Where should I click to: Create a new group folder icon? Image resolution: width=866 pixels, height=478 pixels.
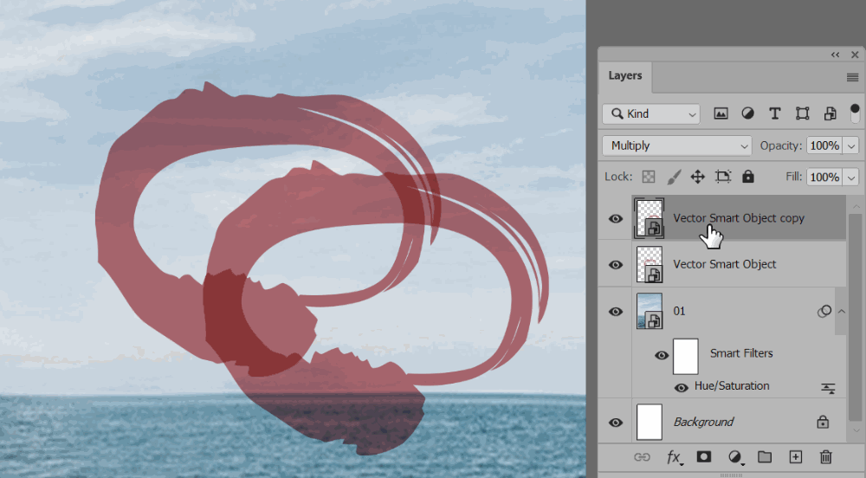coord(765,456)
